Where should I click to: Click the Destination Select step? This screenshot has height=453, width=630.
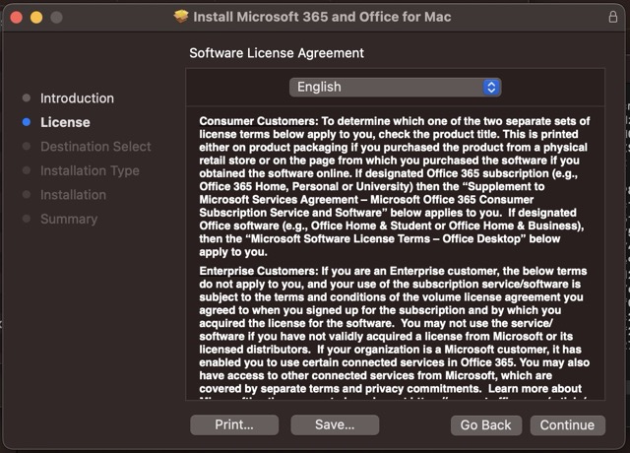[95, 147]
